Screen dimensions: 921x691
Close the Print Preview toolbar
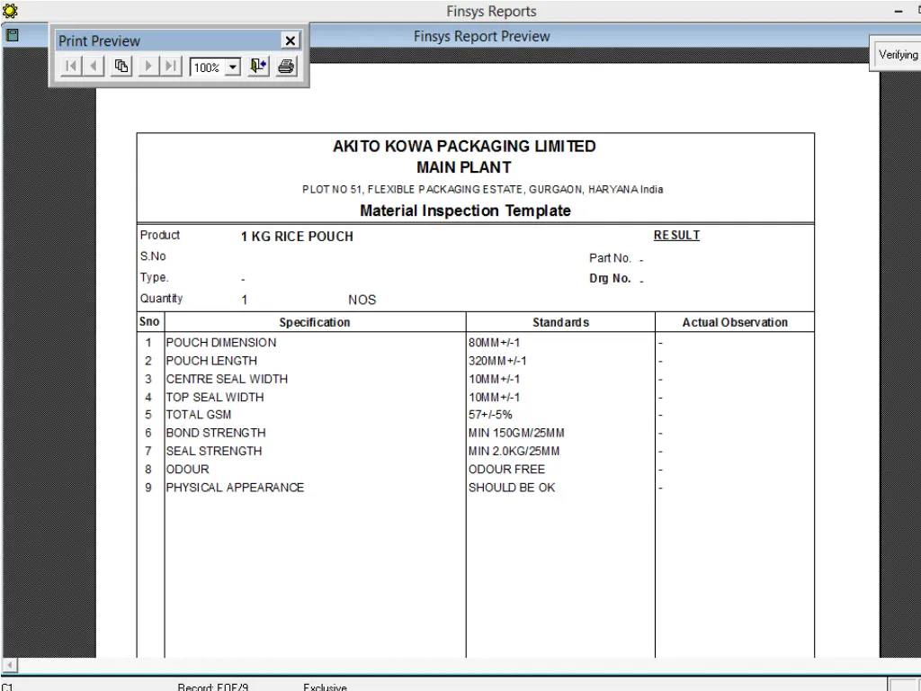291,40
